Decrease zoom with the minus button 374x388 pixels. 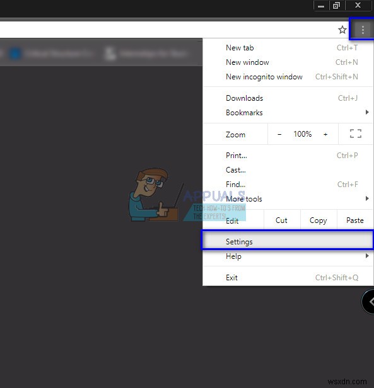(279, 134)
